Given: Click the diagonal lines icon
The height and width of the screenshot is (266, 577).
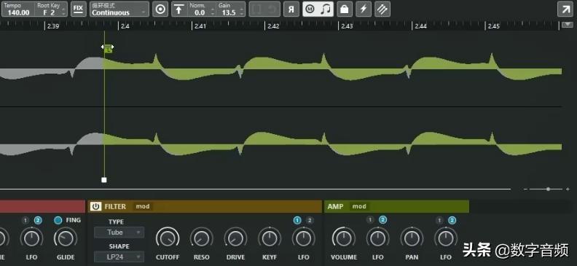Looking at the screenshot, I should pyautogui.click(x=382, y=9).
